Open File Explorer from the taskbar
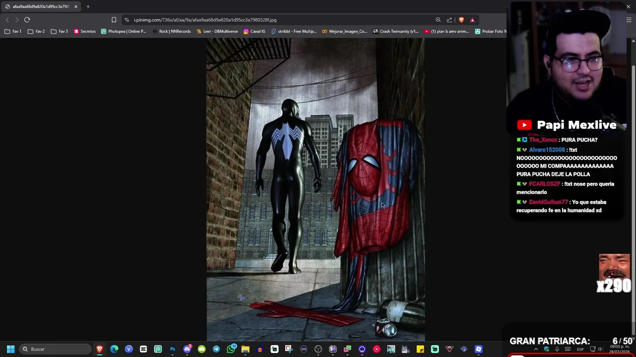Viewport: 636px width, 357px height. click(x=245, y=349)
